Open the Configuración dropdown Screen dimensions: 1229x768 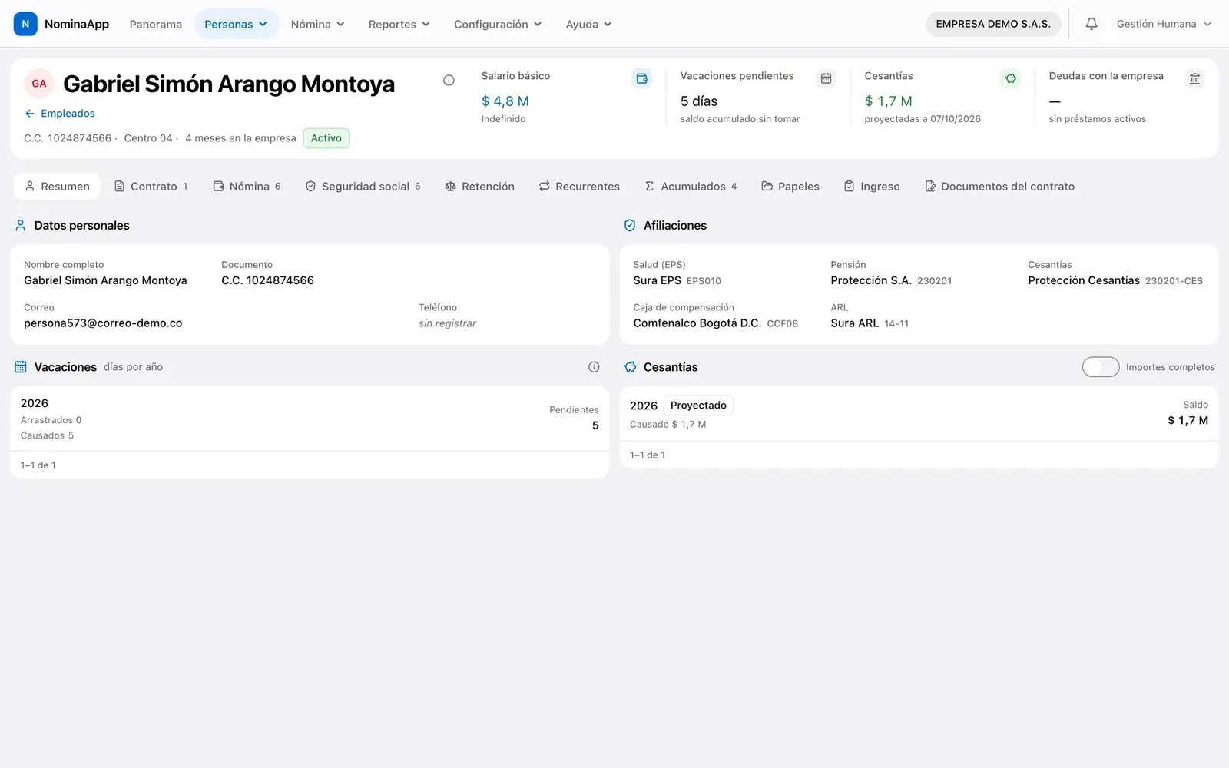pos(498,25)
